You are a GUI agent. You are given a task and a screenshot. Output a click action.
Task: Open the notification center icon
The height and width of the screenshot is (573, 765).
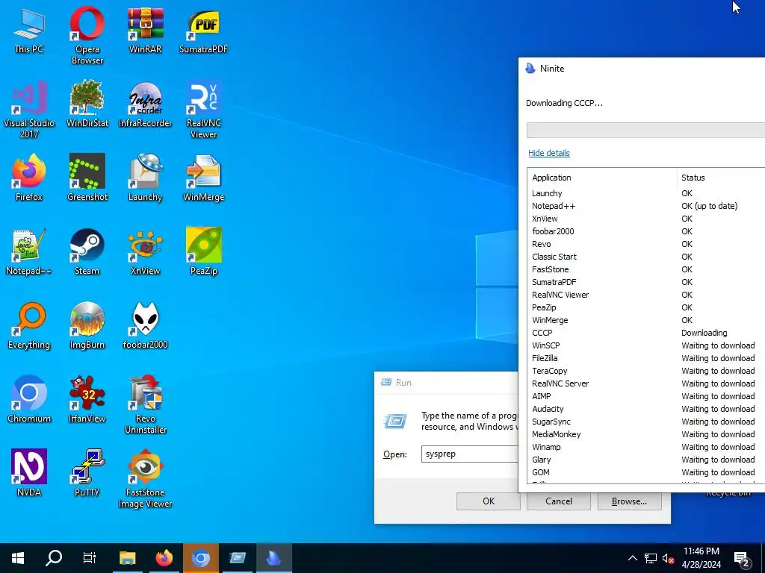pyautogui.click(x=742, y=559)
